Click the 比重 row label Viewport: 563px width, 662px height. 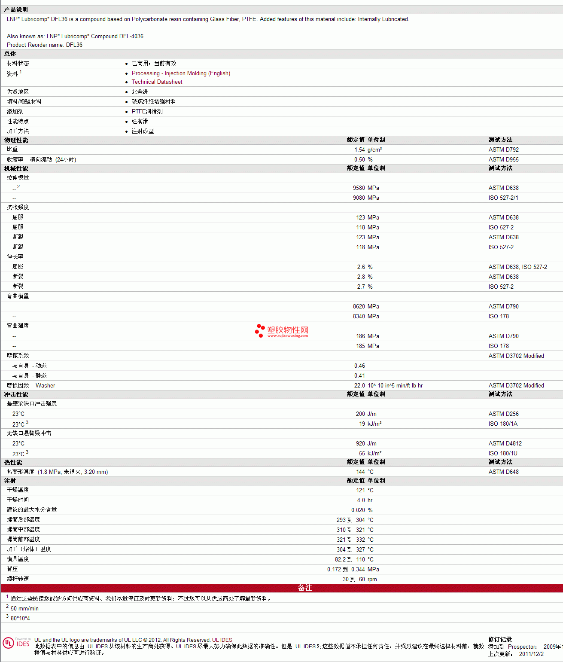tap(12, 149)
